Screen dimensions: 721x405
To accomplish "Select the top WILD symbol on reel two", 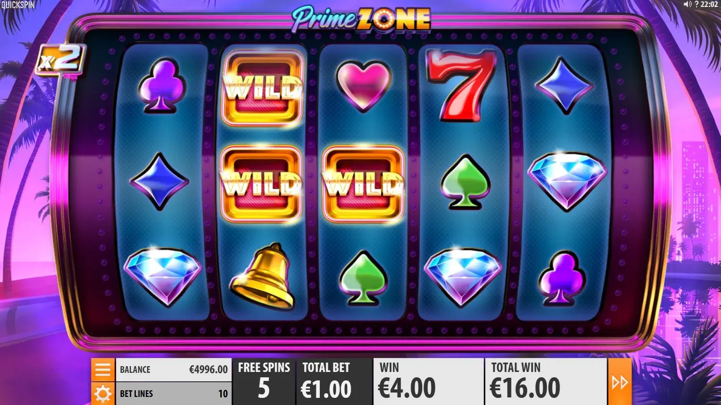I will [262, 87].
